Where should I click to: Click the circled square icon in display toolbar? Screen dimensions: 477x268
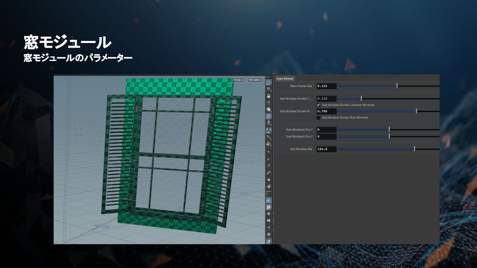(269, 234)
